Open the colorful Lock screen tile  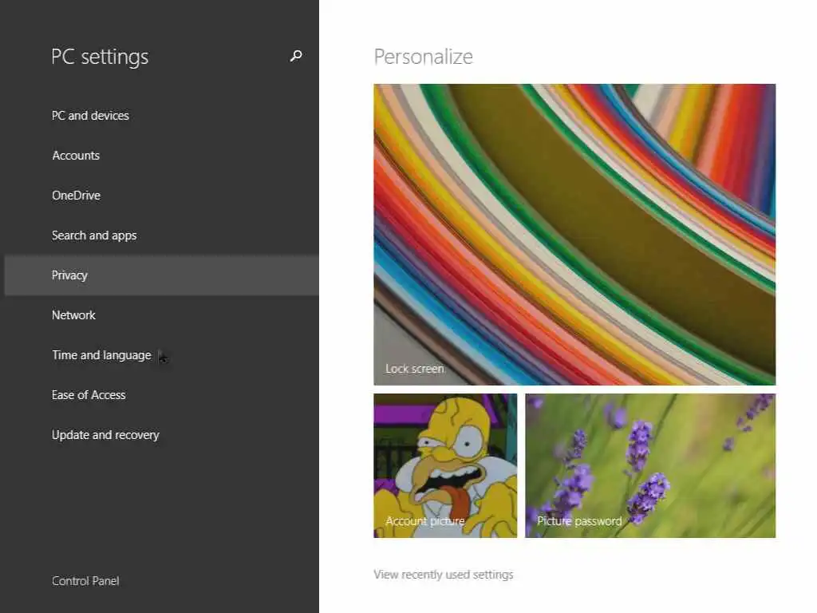pos(574,231)
